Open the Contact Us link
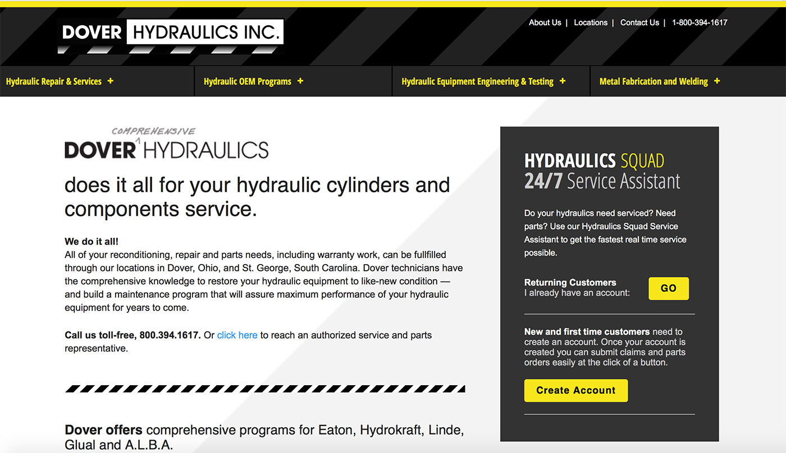Viewport: 786px width, 453px height. [639, 22]
